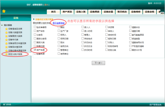165x107 pixels.
Task: Collapse the 统计报表 tree node
Action: pyautogui.click(x=2, y=25)
